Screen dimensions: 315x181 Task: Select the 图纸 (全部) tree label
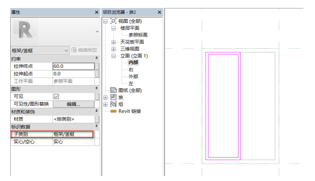pos(130,90)
